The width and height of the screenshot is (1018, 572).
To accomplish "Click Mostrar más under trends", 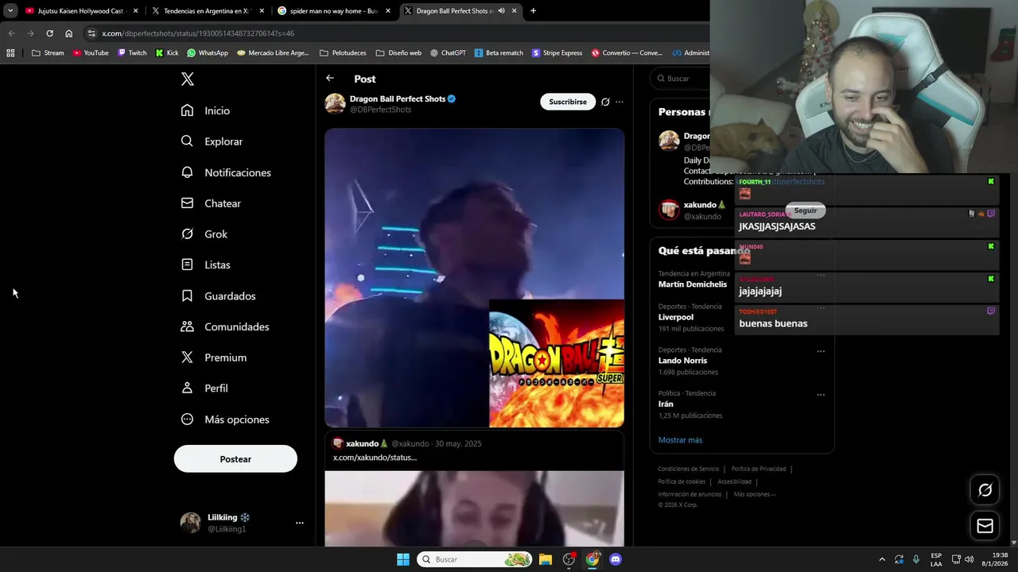I will tap(680, 440).
